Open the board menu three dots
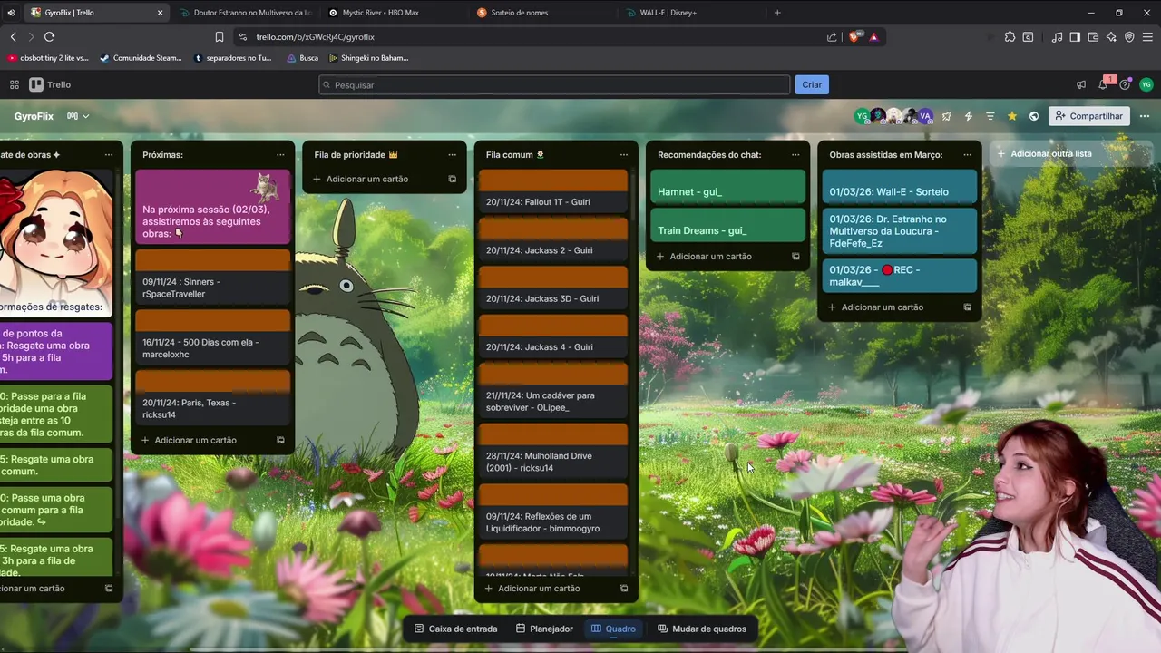The height and width of the screenshot is (653, 1161). (1145, 116)
